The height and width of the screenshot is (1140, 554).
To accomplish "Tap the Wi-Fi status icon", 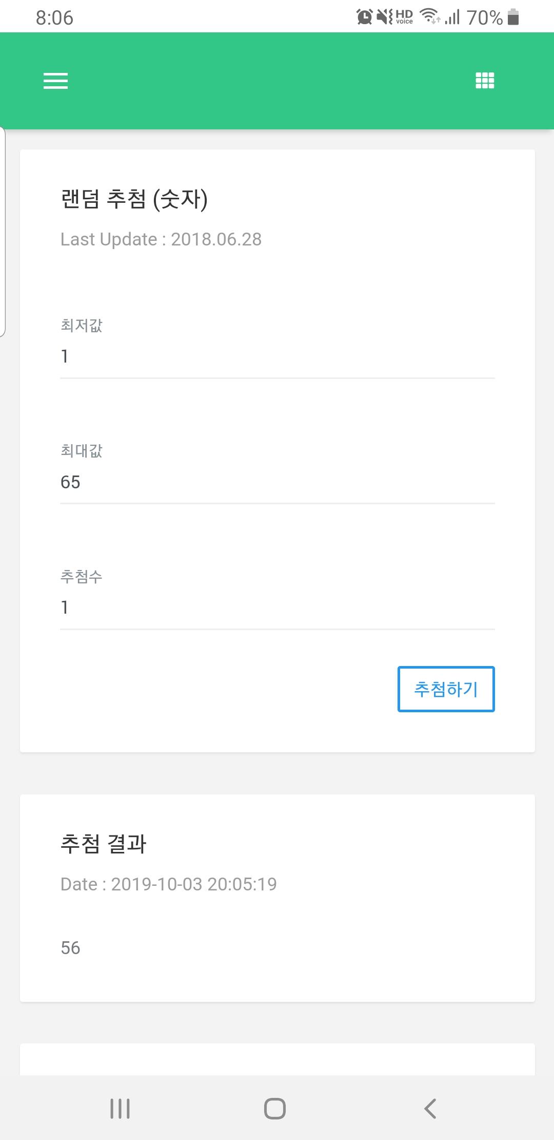I will tap(430, 17).
